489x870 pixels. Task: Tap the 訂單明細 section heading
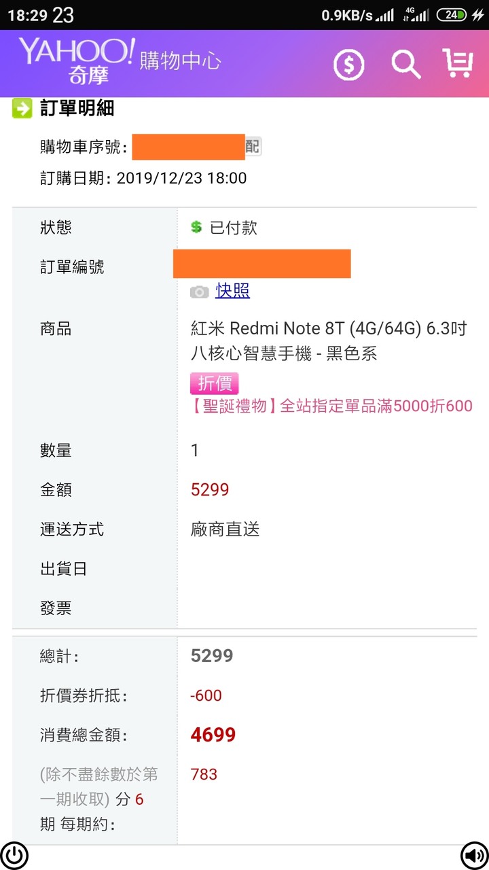77,108
